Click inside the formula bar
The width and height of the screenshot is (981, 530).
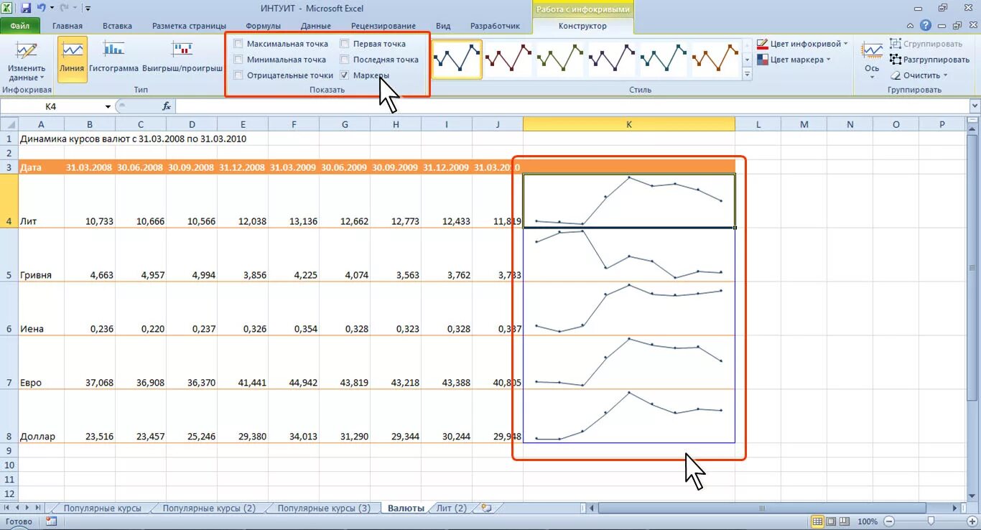571,106
